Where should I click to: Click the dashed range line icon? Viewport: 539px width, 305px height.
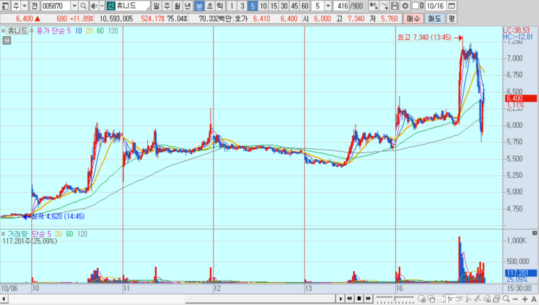click(x=441, y=299)
